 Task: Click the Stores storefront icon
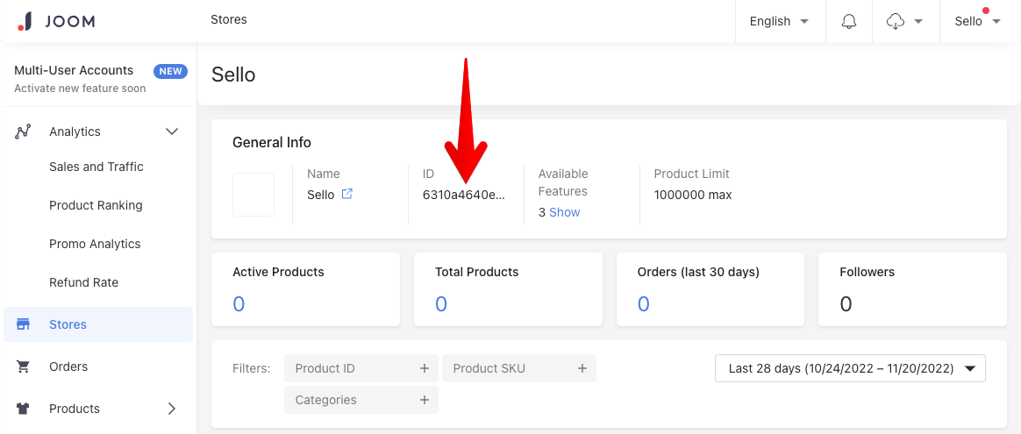click(x=24, y=324)
